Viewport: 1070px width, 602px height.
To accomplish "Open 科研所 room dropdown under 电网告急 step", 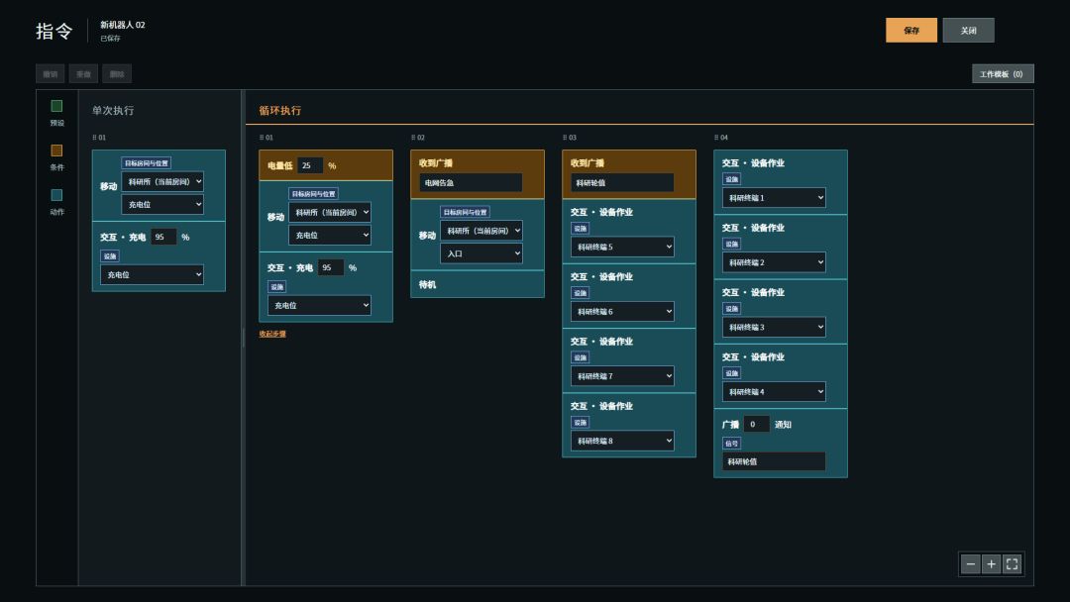I will click(481, 231).
